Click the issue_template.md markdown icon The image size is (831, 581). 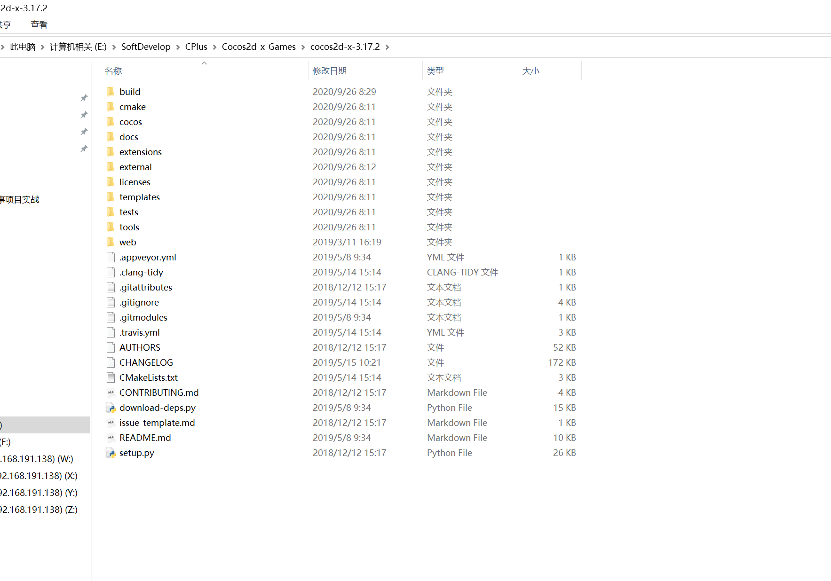coord(111,422)
